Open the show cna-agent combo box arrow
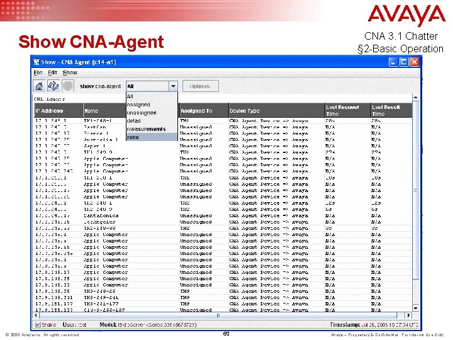The height and width of the screenshot is (340, 453). coord(173,86)
